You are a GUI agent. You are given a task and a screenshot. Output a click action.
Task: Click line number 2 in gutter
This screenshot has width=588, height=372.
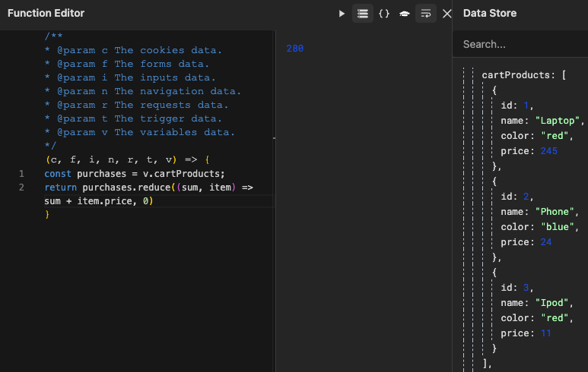21,187
